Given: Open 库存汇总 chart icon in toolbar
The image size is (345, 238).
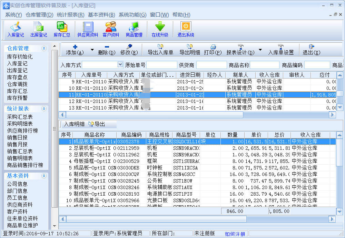Looking at the screenshot, I should pyautogui.click(x=62, y=29).
